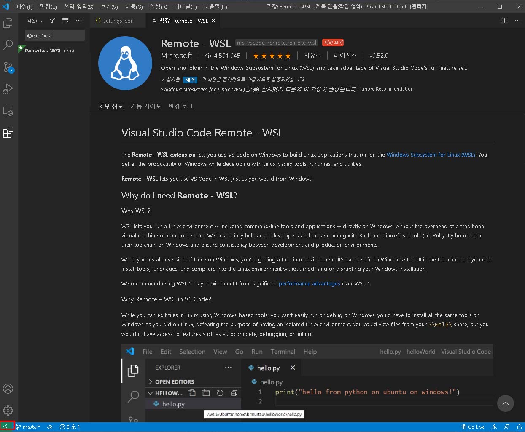Viewport: 525px width, 432px height.
Task: Split the editor to the right
Action: pos(504,20)
